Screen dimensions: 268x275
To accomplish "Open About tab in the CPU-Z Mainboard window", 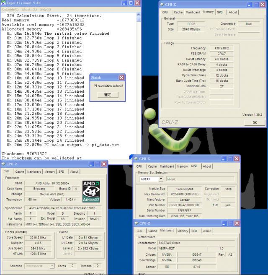I will tap(207, 231).
